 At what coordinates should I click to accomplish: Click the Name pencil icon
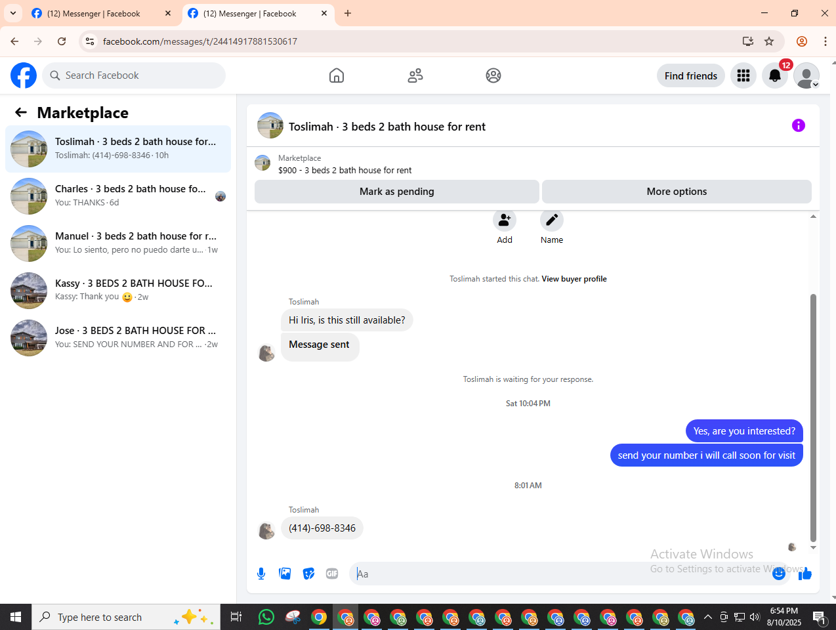pyautogui.click(x=552, y=220)
